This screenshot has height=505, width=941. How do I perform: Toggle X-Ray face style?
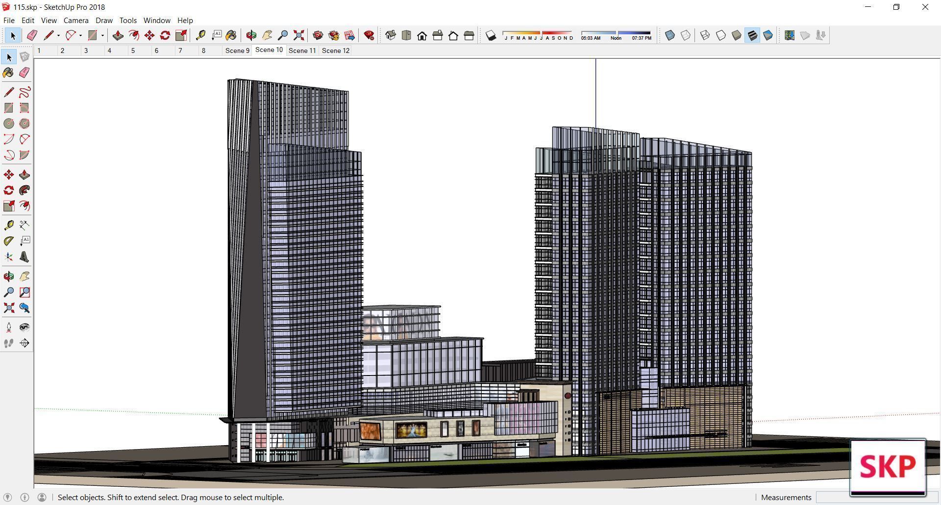pyautogui.click(x=670, y=35)
